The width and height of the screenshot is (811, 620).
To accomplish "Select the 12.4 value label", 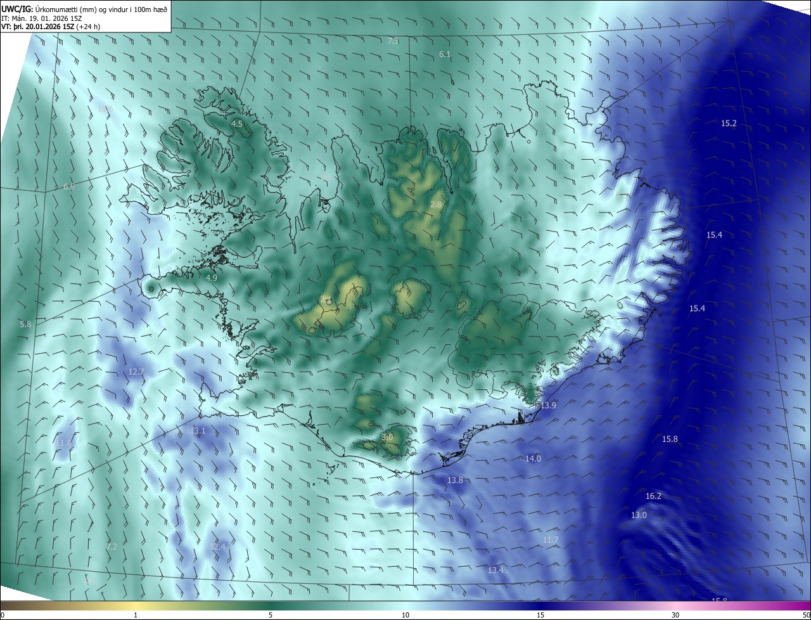I will click(x=217, y=546).
